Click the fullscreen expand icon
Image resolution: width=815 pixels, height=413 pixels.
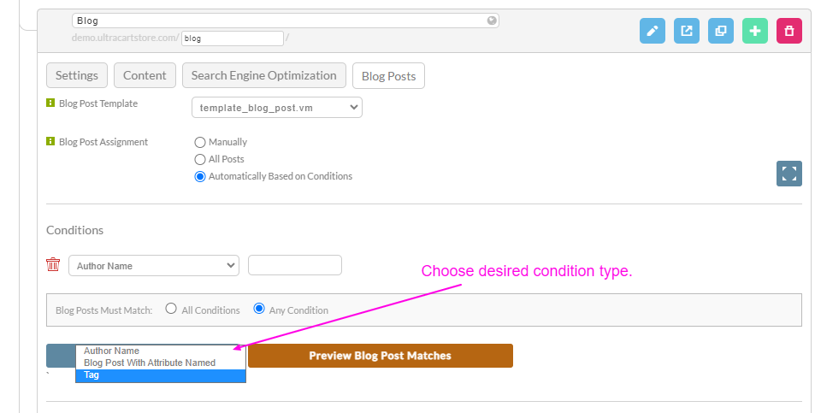[789, 173]
